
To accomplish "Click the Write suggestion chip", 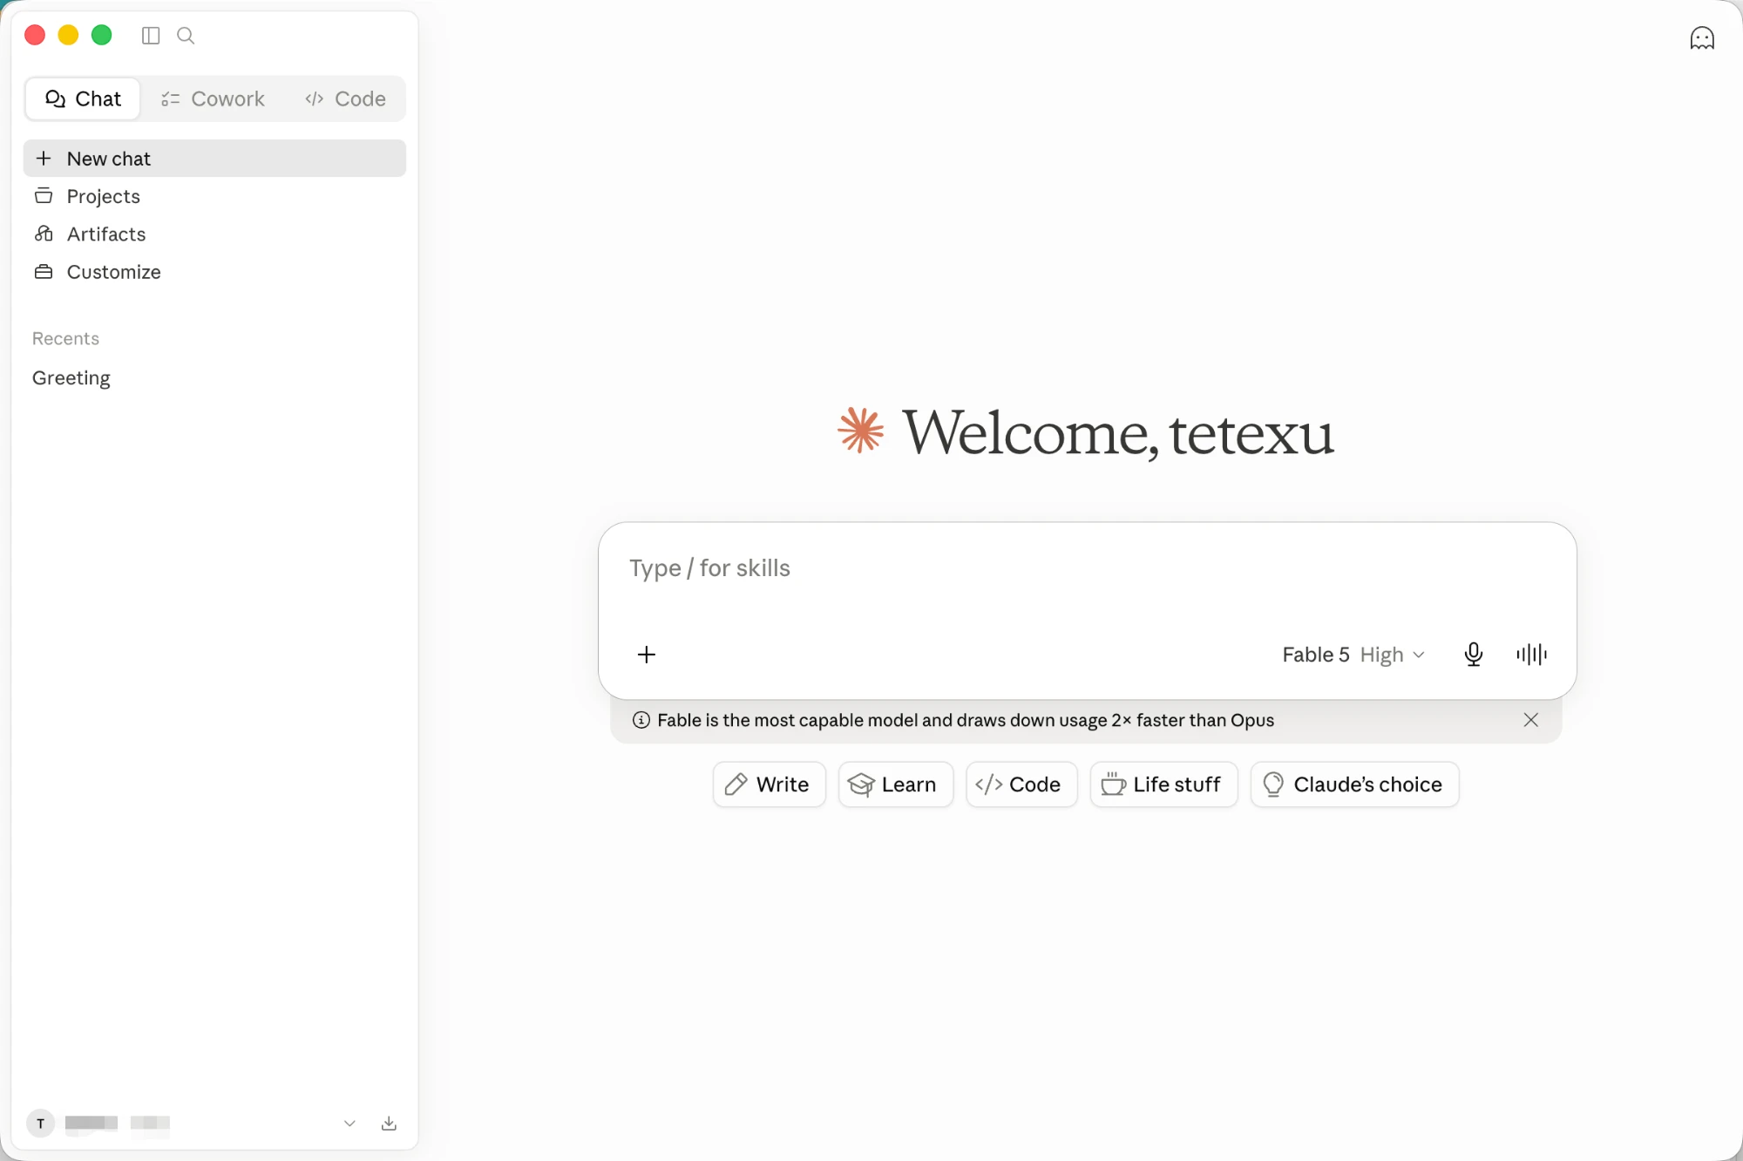I will tap(769, 784).
